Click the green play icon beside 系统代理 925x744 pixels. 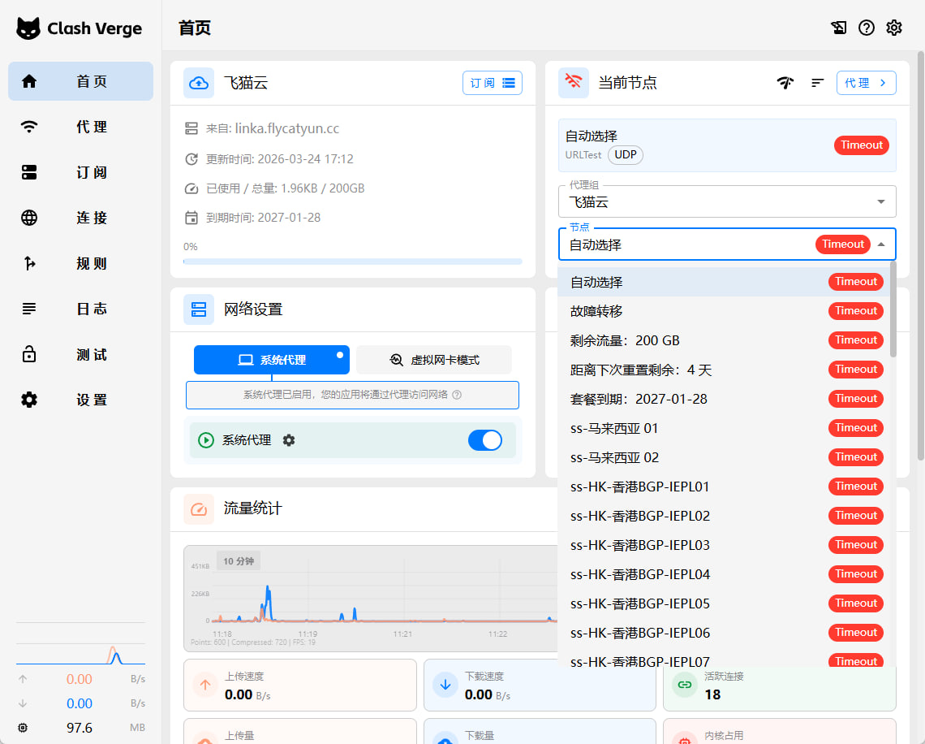tap(206, 440)
